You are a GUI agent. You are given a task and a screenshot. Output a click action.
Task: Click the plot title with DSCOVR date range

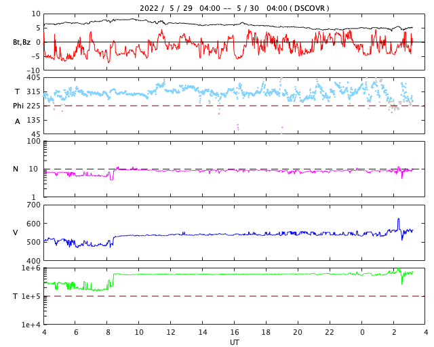pyautogui.click(x=234, y=8)
